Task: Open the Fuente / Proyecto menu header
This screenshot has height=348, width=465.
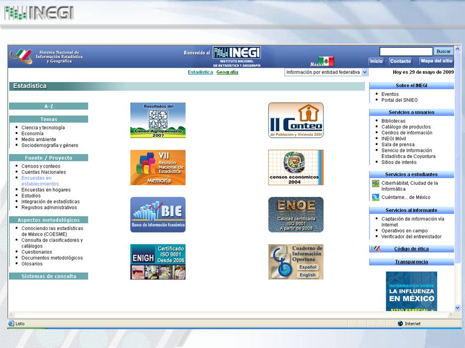Action: [x=48, y=158]
